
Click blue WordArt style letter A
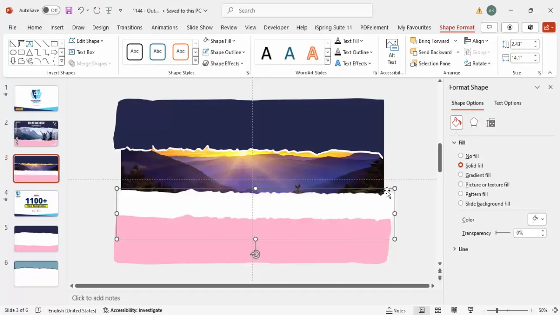coord(290,53)
